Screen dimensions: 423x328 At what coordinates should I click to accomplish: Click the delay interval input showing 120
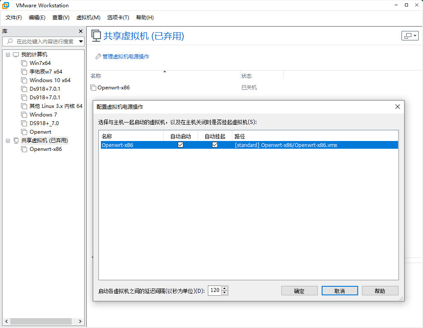click(x=215, y=290)
